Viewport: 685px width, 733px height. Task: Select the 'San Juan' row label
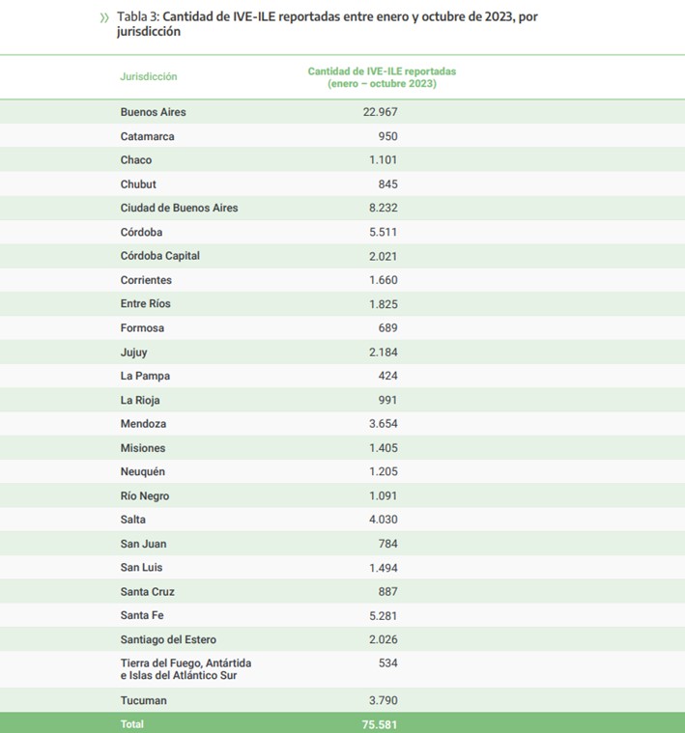(143, 544)
